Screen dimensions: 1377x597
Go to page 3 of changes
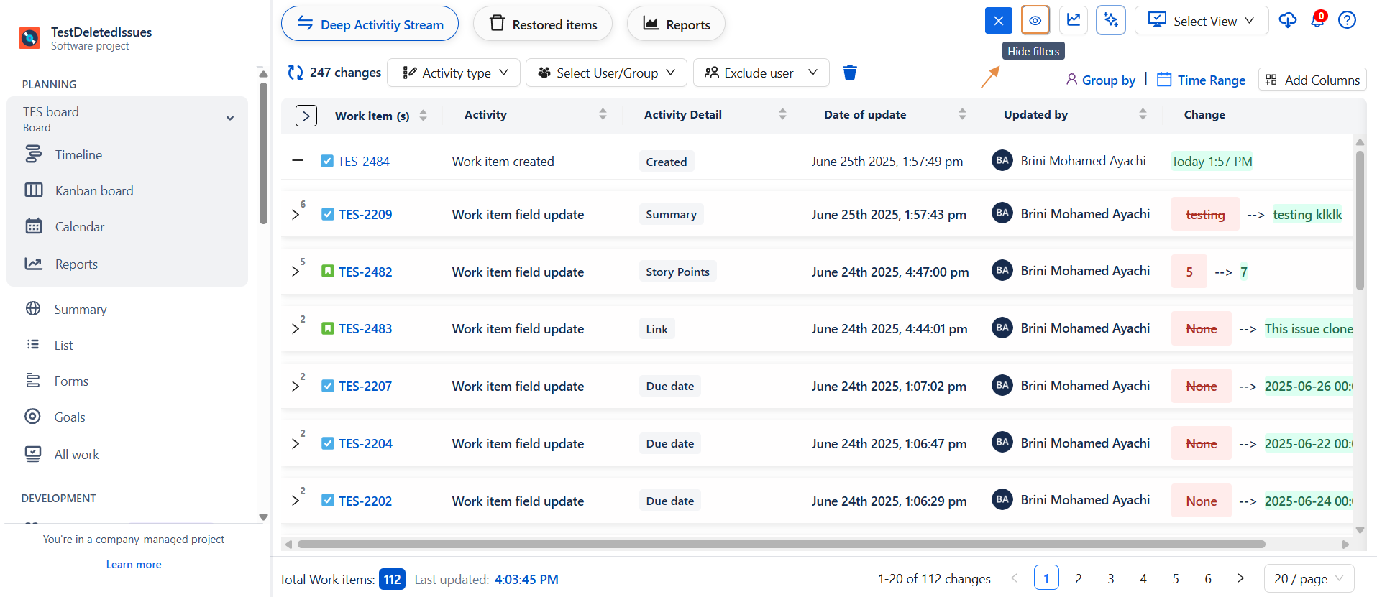(x=1110, y=578)
